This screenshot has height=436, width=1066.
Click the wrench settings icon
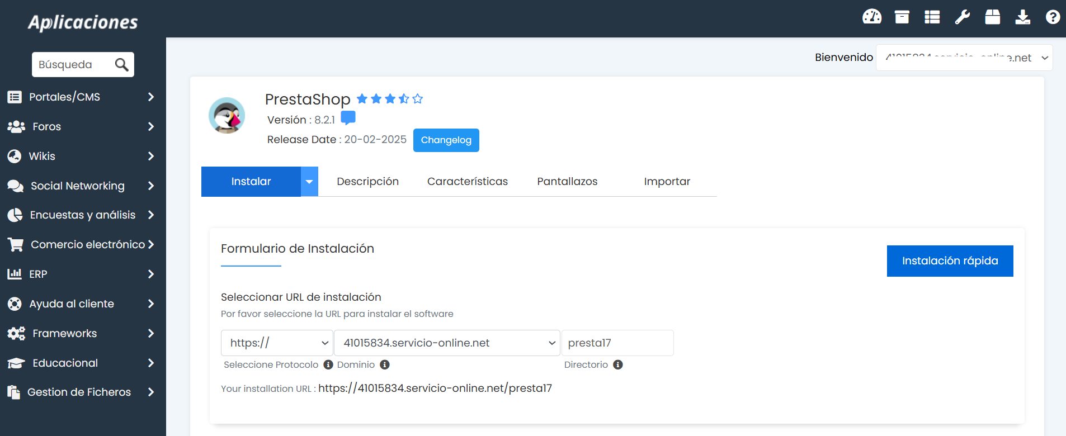(963, 17)
